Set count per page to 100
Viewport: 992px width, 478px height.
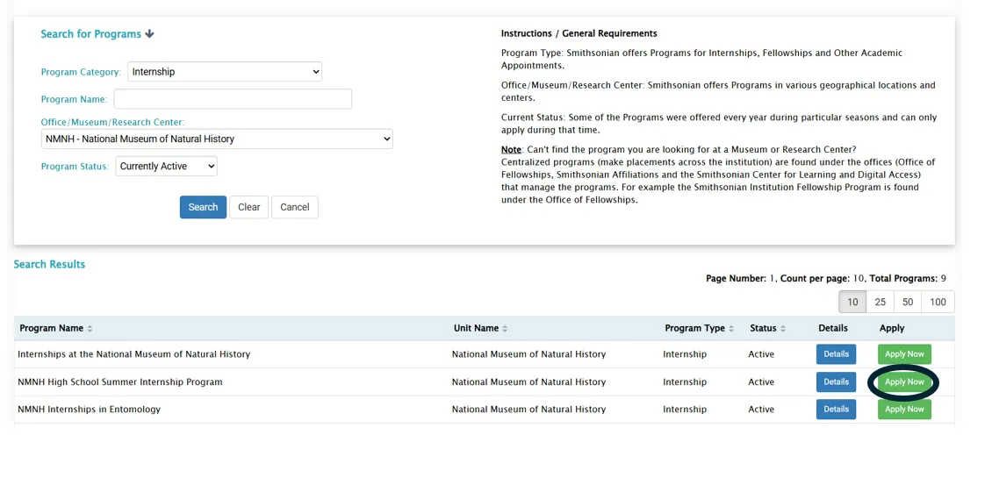pyautogui.click(x=938, y=302)
